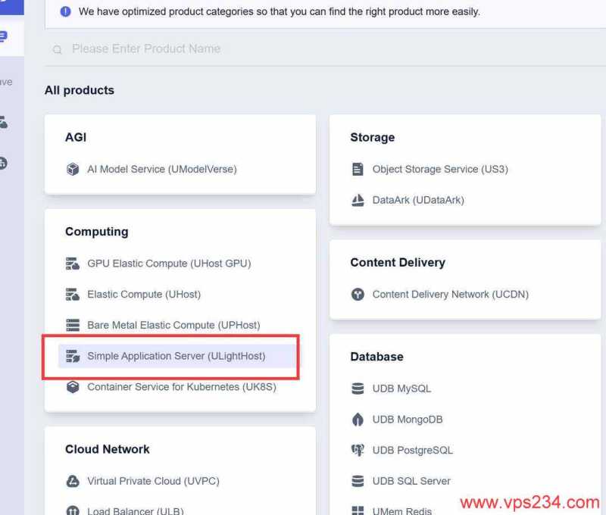Image resolution: width=606 pixels, height=515 pixels.
Task: Click the DataArk sailboat icon
Action: (x=358, y=201)
